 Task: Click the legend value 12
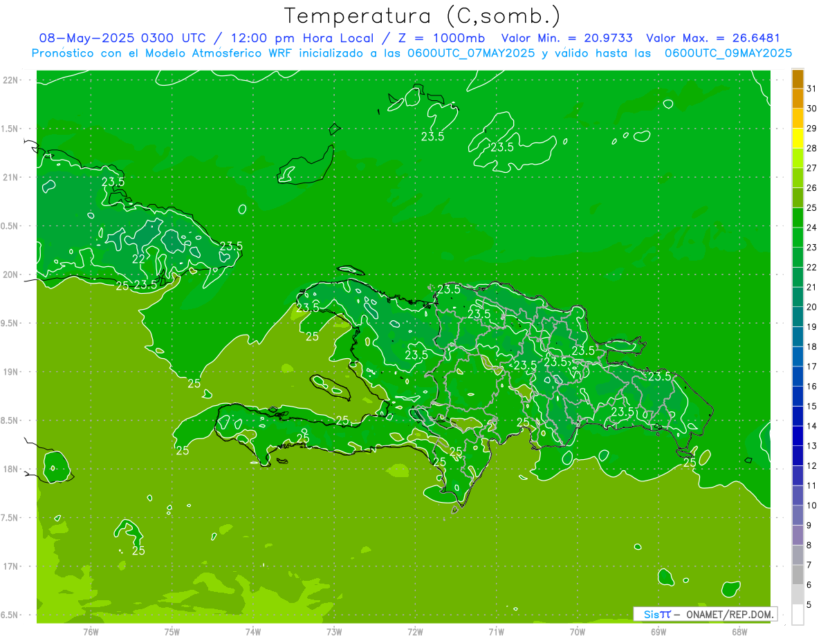(x=812, y=465)
